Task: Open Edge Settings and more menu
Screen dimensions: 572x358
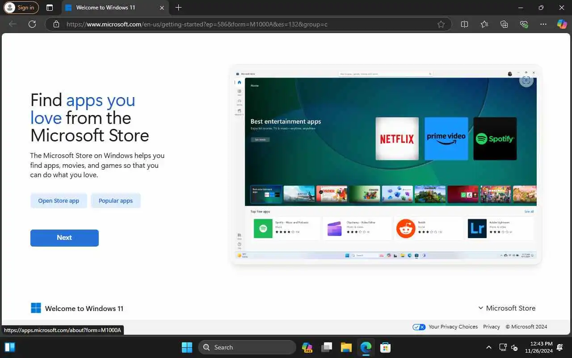Action: 543,24
